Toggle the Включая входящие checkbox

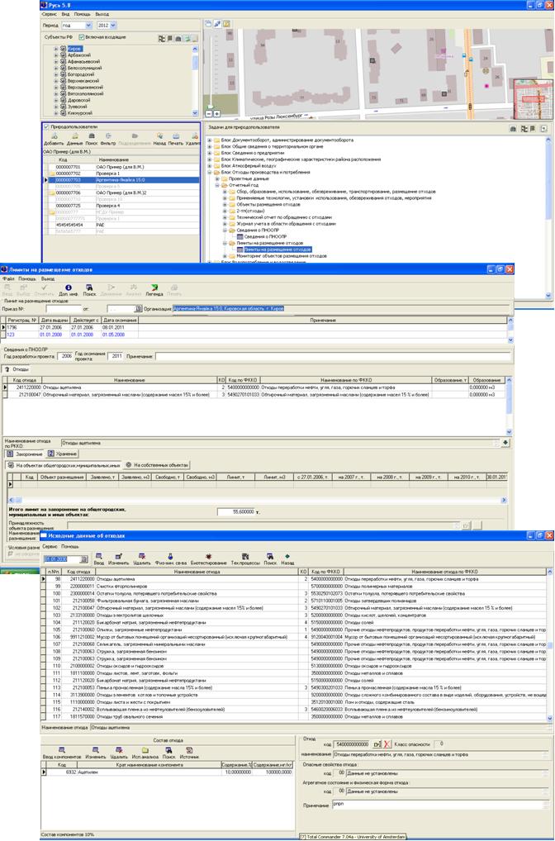pyautogui.click(x=81, y=37)
